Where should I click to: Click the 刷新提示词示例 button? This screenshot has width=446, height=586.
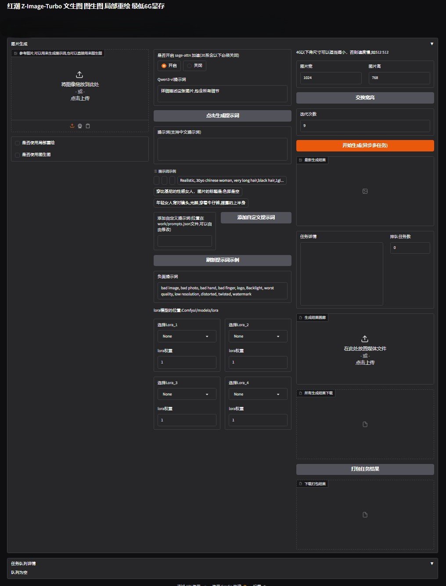[222, 260]
